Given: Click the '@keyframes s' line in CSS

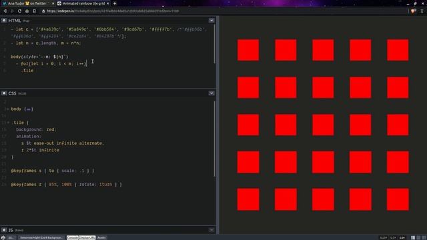Looking at the screenshot, I should (53, 171).
